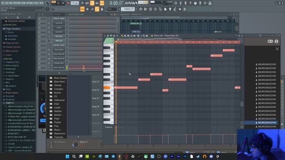Click the info icon in right panel
The image size is (285, 160).
pos(277,41)
